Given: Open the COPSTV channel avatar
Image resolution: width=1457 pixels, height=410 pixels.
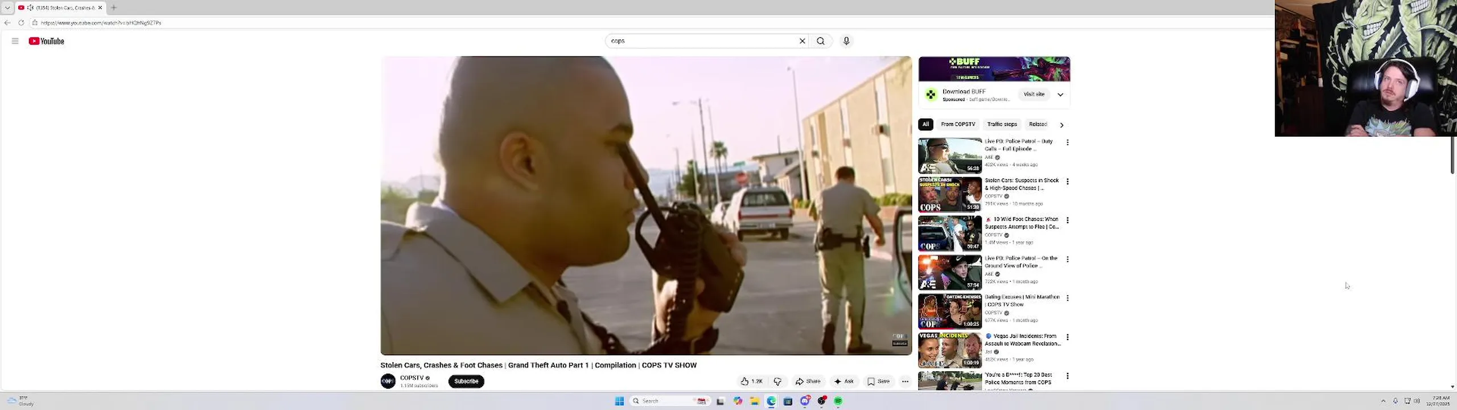Looking at the screenshot, I should [x=388, y=381].
